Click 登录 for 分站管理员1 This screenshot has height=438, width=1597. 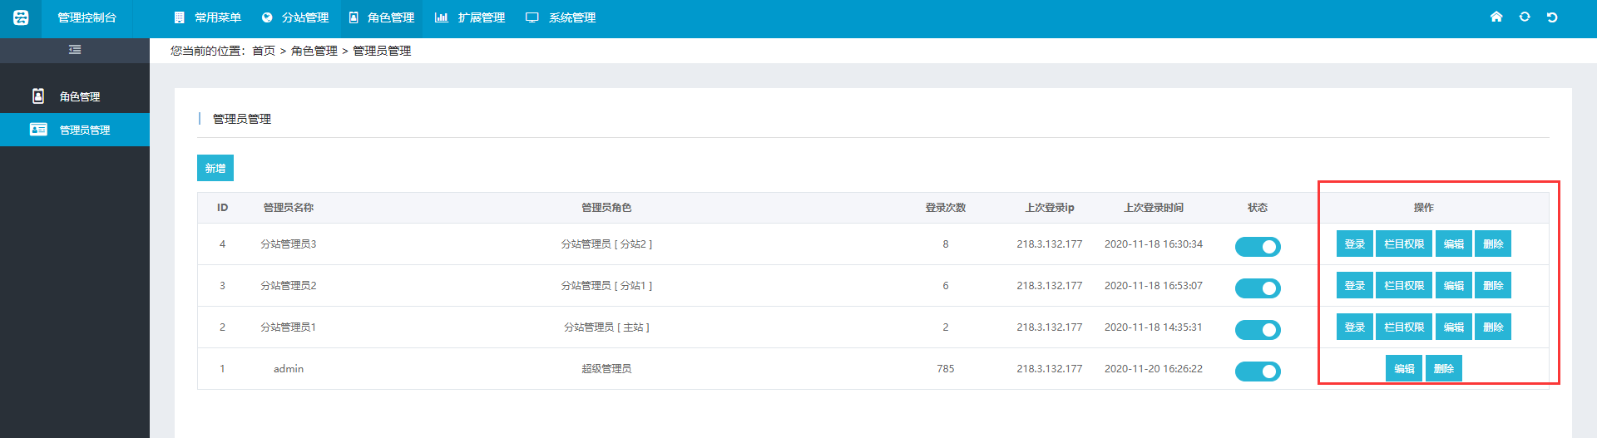click(1355, 327)
